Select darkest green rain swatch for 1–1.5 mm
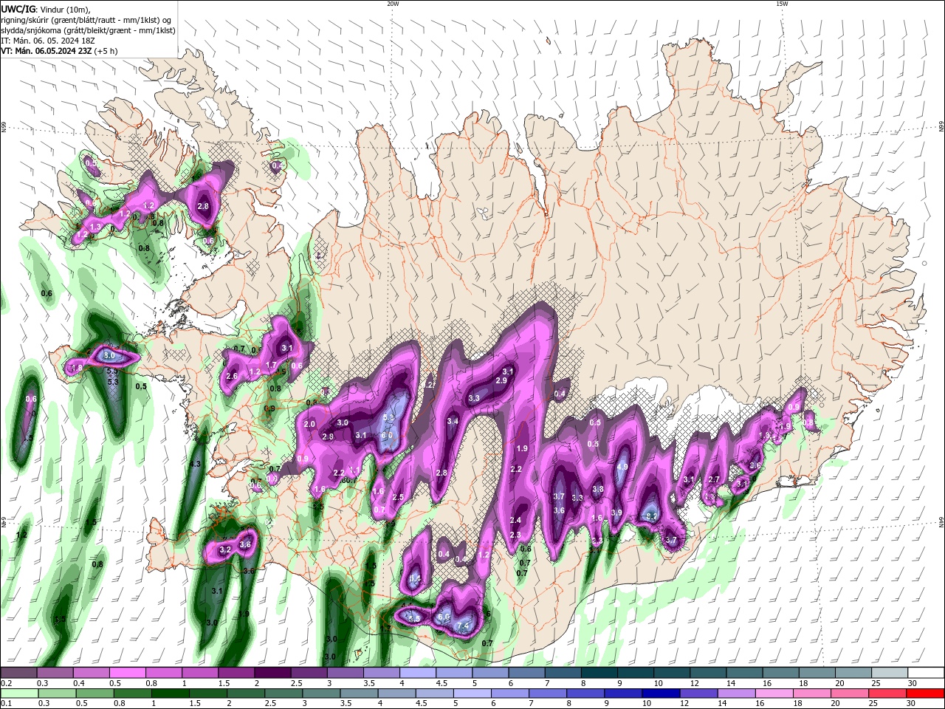 (x=171, y=693)
